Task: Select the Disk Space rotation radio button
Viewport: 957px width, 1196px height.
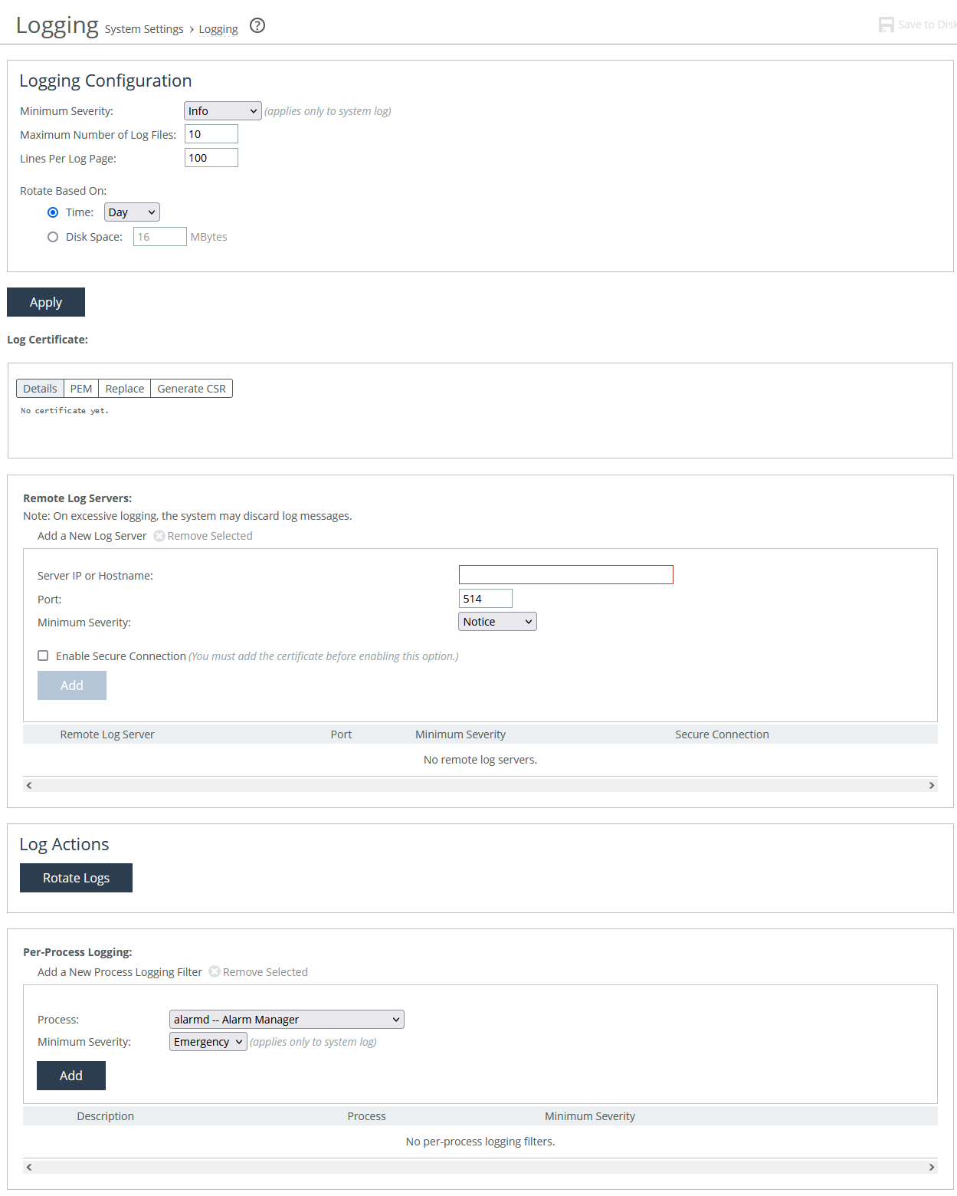Action: 53,237
